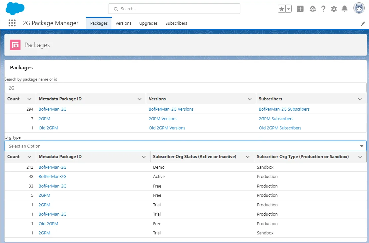The height and width of the screenshot is (243, 369).
Task: Open 2GPM link in Trial Sandbox row
Action: [44, 233]
